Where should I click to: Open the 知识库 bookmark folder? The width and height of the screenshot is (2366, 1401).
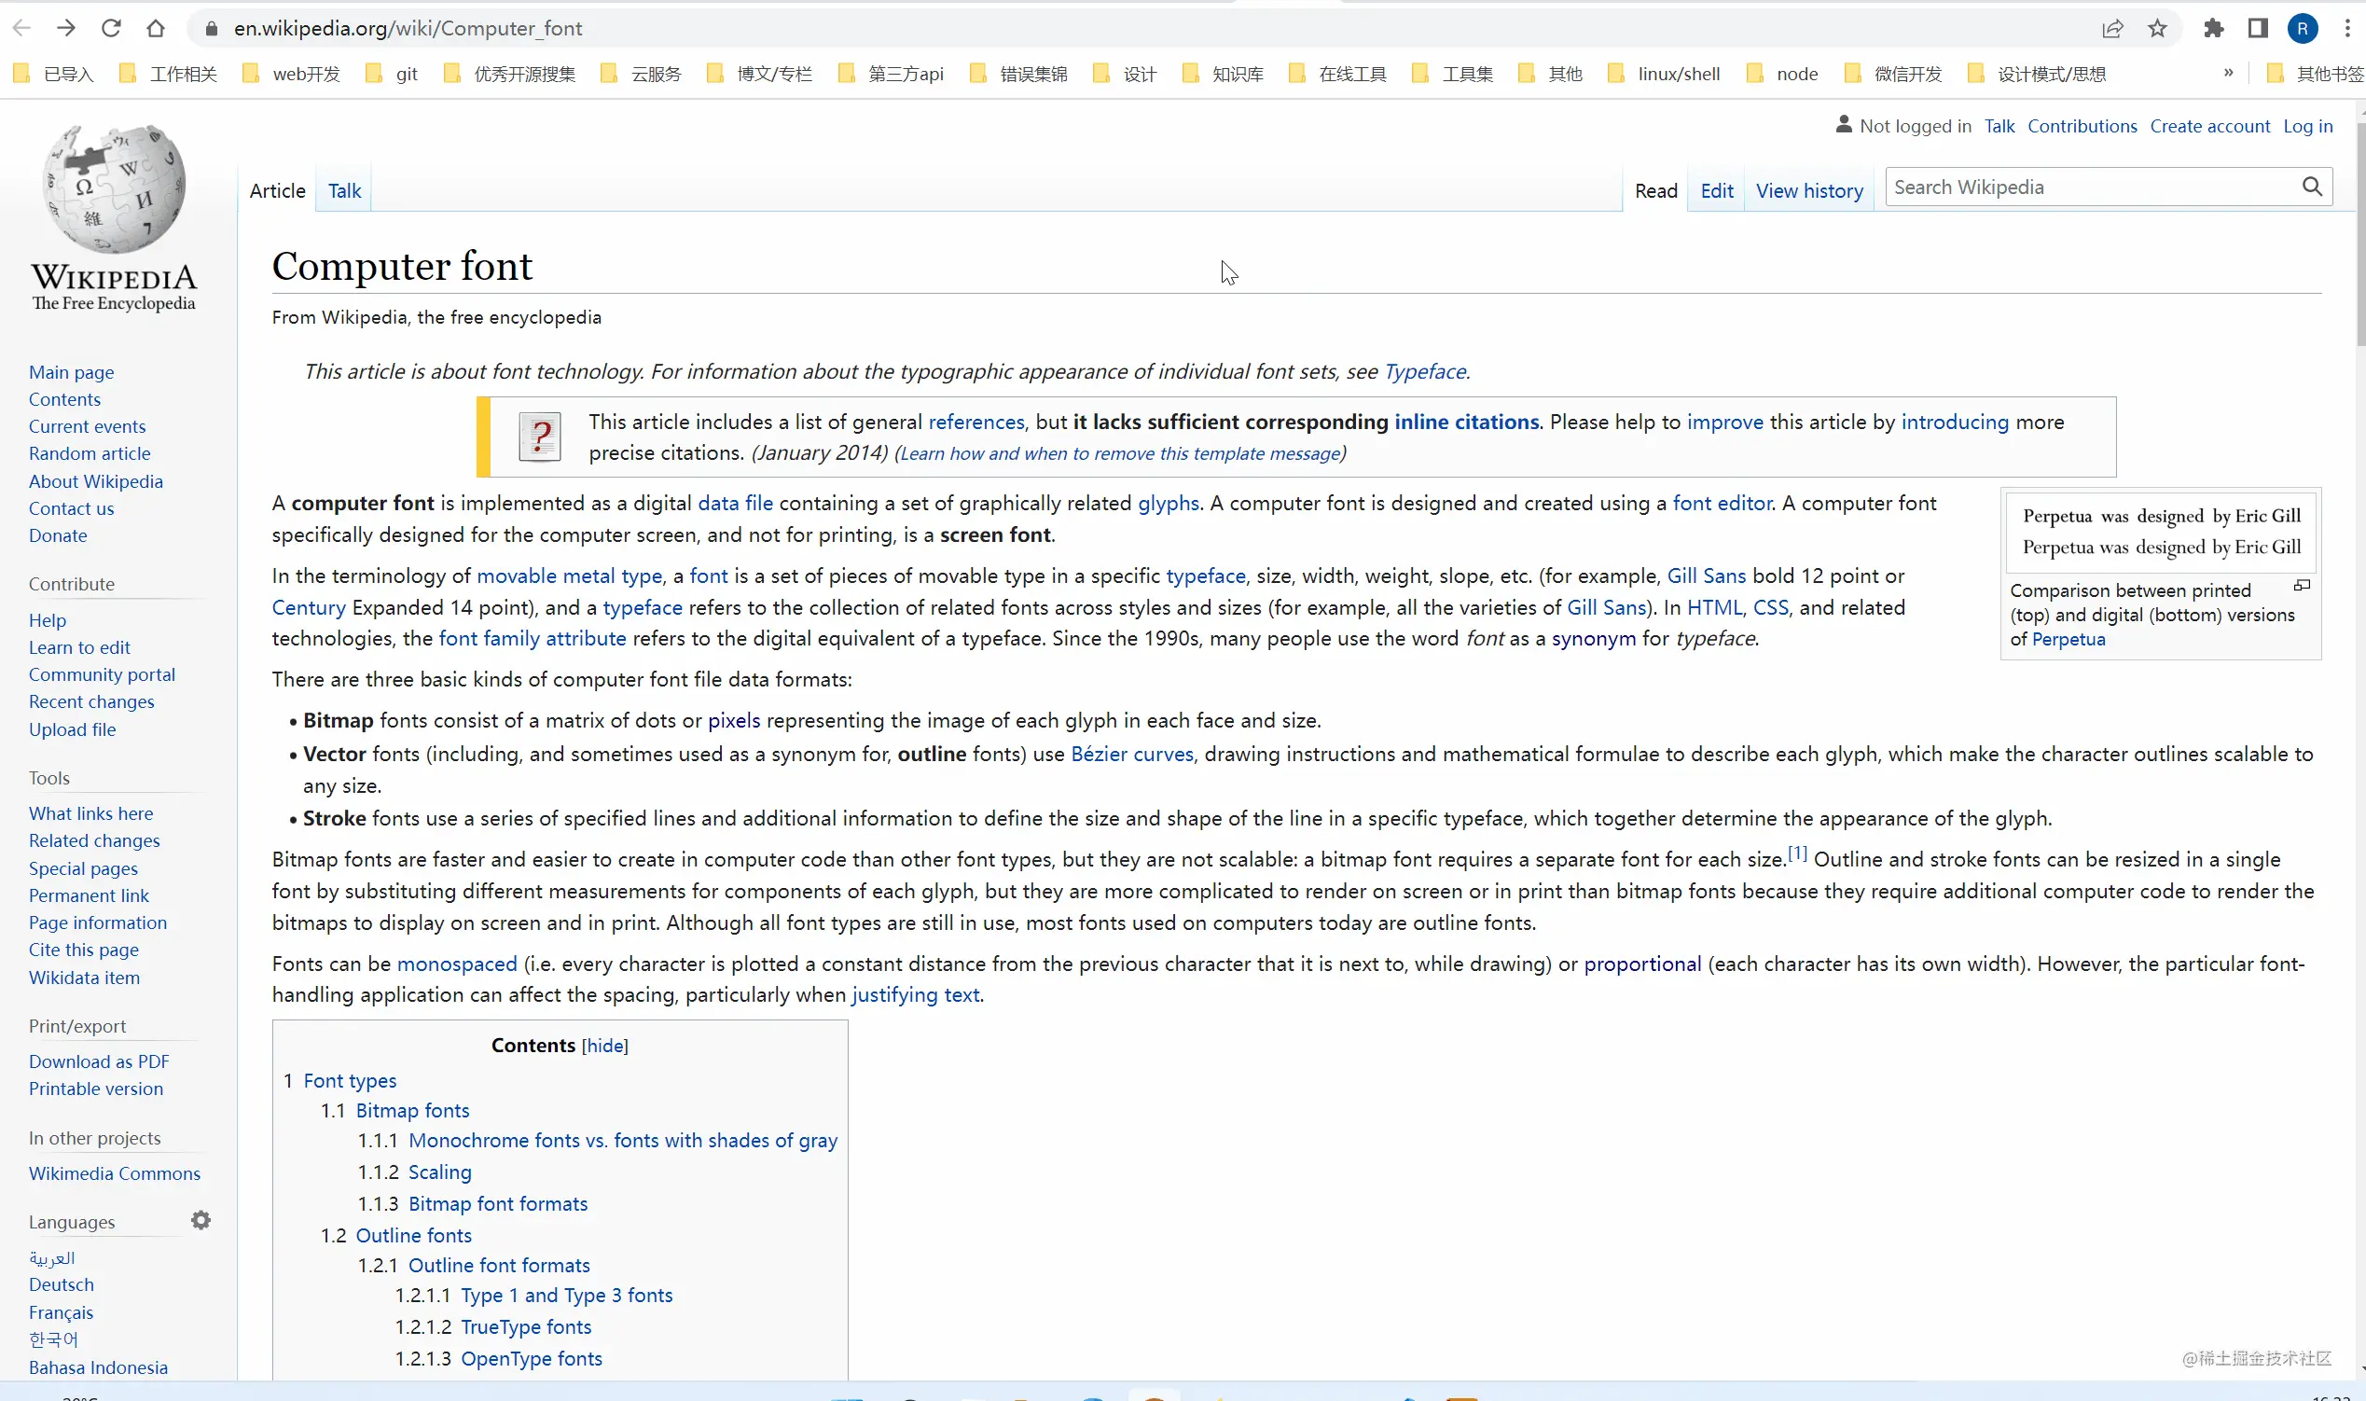(x=1224, y=74)
